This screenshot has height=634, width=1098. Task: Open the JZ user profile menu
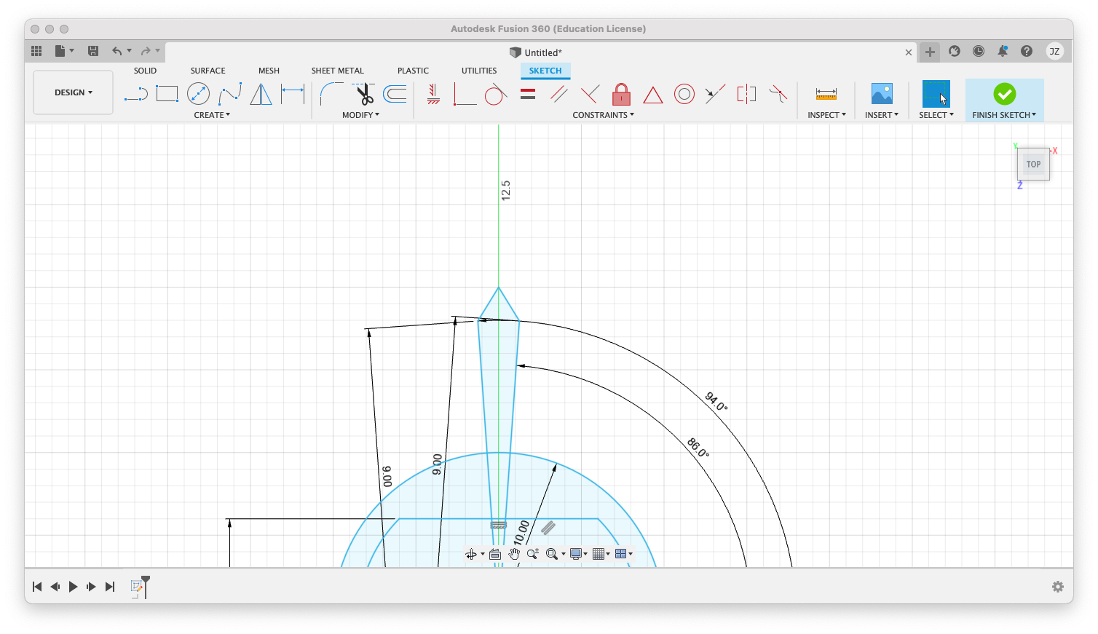[1054, 51]
